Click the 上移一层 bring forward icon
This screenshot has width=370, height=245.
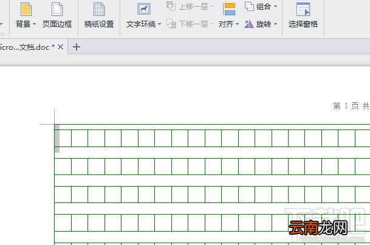[171, 6]
